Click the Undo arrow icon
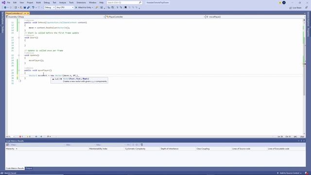 [33, 8]
